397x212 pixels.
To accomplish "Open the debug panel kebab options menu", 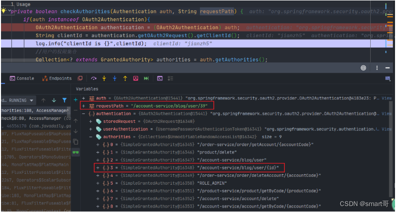I will pyautogui.click(x=377, y=68).
